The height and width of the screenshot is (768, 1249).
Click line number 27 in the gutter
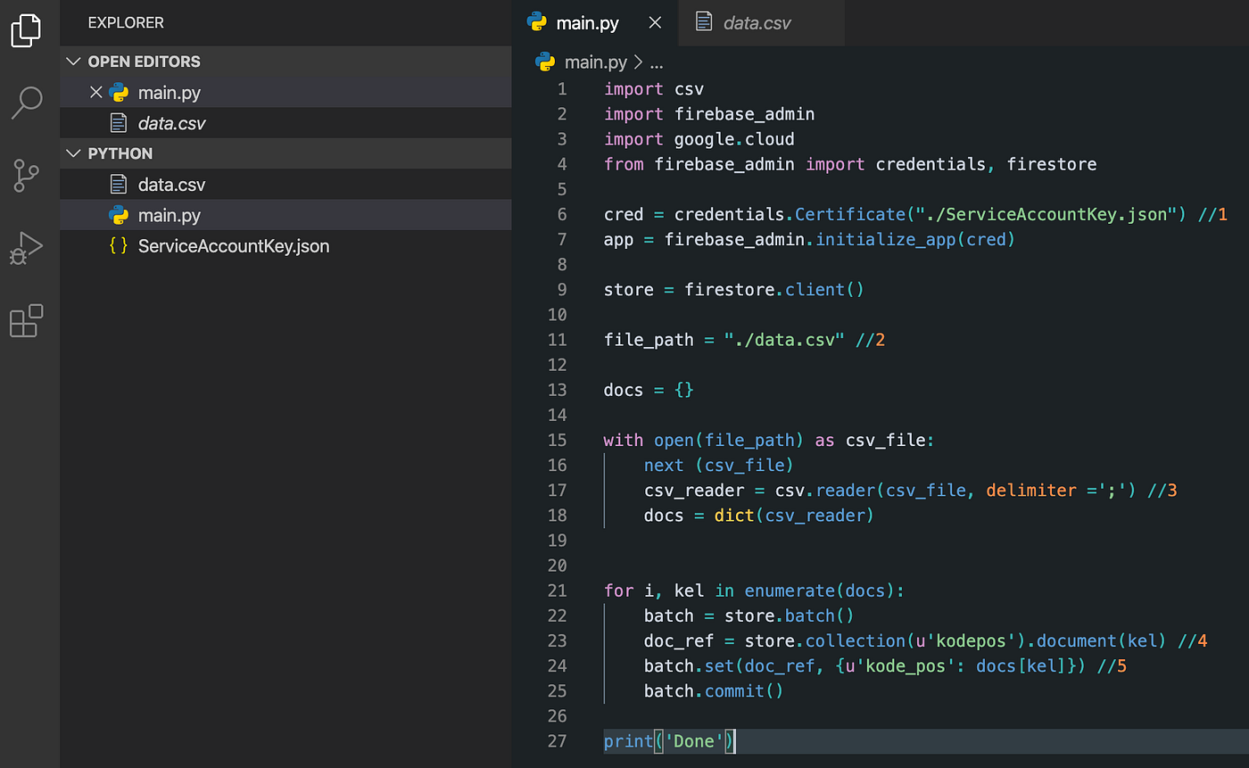coord(558,741)
